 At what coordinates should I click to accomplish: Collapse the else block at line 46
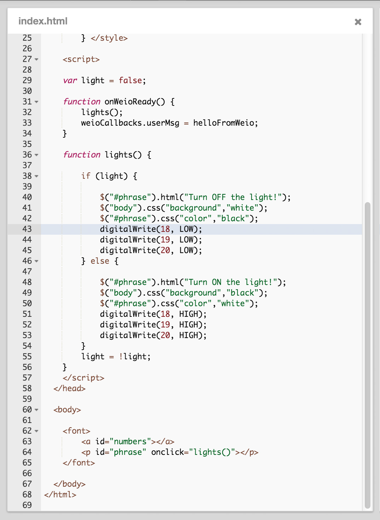pyautogui.click(x=36, y=261)
